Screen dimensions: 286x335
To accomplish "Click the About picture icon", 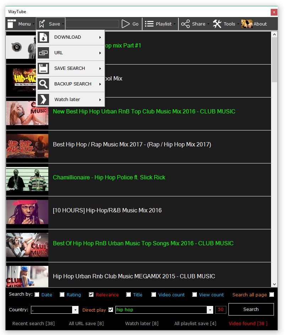I will pos(247,24).
